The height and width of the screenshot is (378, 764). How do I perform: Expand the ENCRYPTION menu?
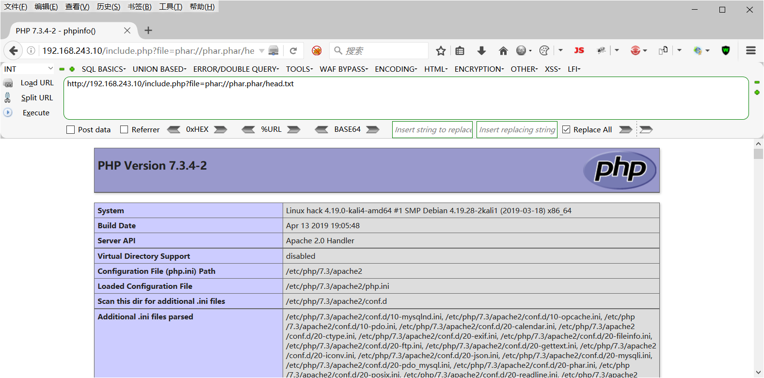[x=479, y=69]
